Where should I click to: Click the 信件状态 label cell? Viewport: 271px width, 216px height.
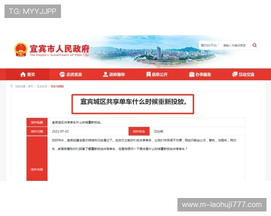click(139, 131)
